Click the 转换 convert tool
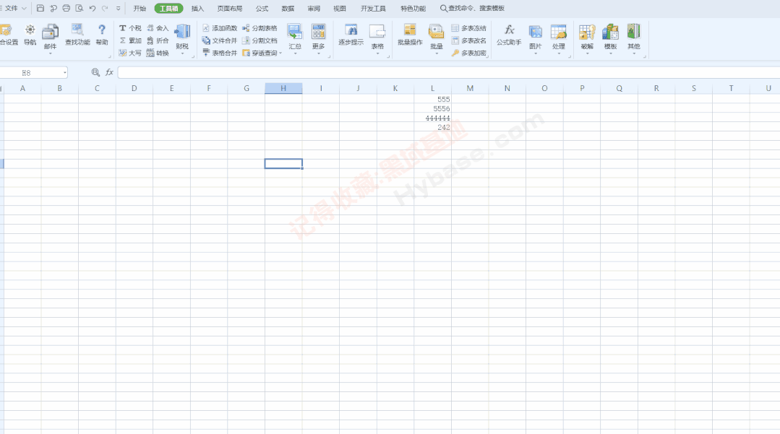The height and width of the screenshot is (434, 780). point(158,53)
